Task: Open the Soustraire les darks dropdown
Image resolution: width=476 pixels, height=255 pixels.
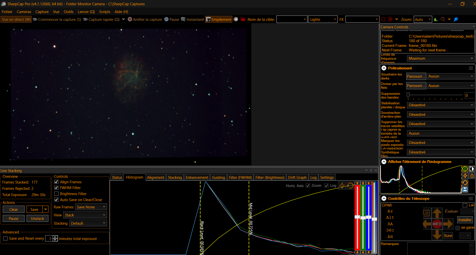Action: pyautogui.click(x=450, y=76)
